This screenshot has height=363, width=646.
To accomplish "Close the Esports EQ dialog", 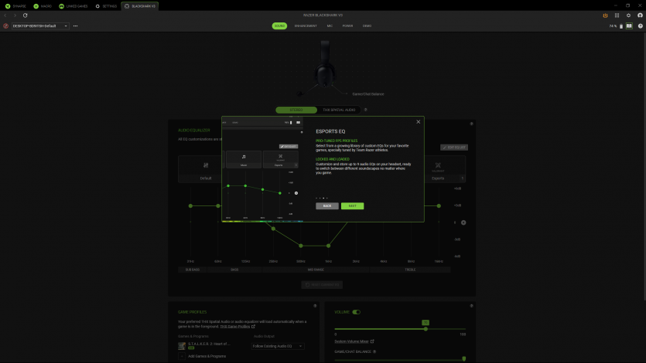I will (419, 121).
